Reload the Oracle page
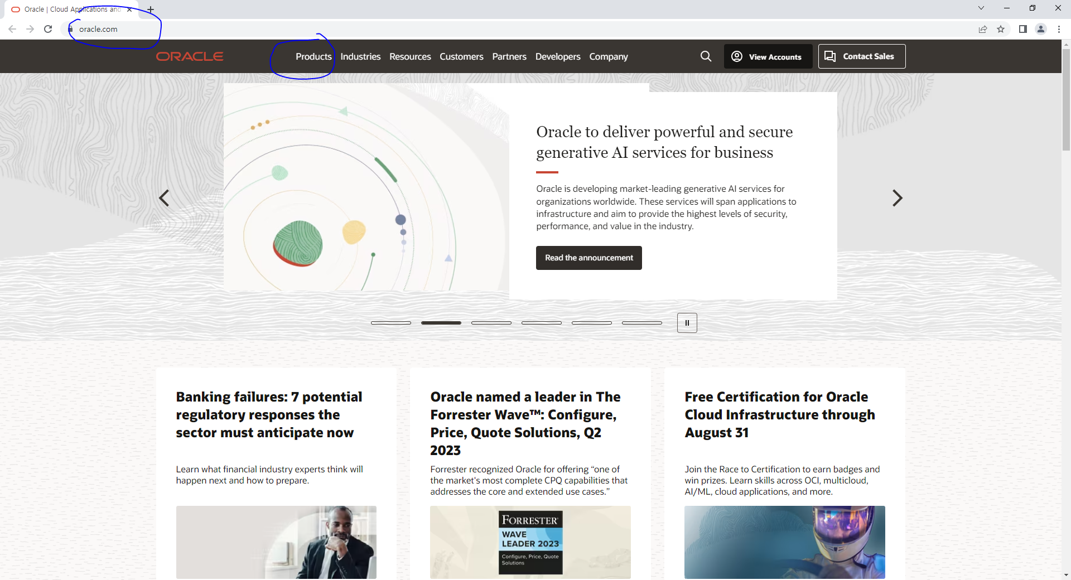The height and width of the screenshot is (580, 1071). click(x=48, y=29)
